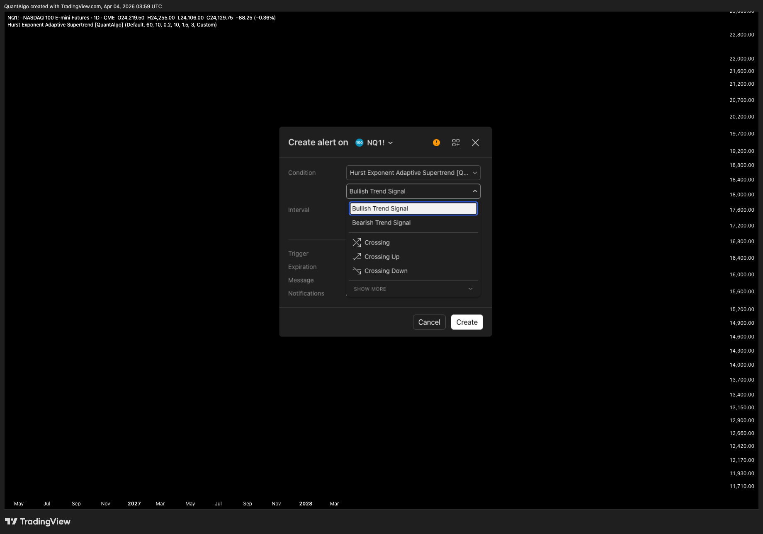763x534 pixels.
Task: Click the Create alert on heading
Action: click(x=318, y=143)
